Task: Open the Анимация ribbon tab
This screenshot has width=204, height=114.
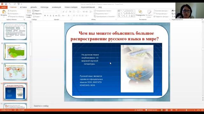Action: point(56,7)
